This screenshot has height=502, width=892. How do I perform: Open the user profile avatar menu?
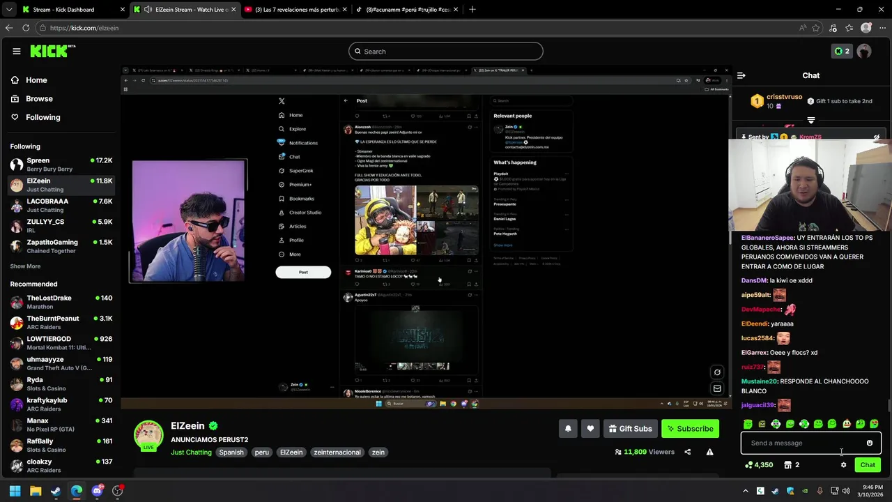point(864,51)
